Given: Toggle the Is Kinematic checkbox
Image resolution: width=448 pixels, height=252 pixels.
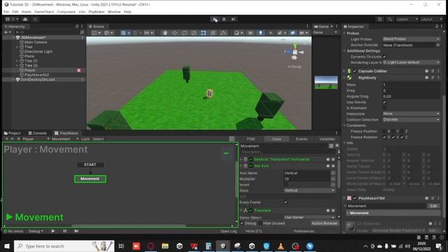Looking at the screenshot, I should pos(384,108).
